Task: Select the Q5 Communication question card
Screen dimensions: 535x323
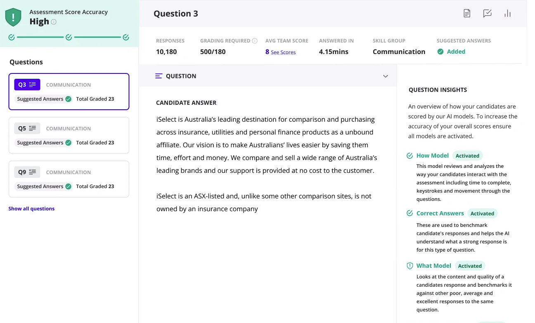Action: pos(69,135)
